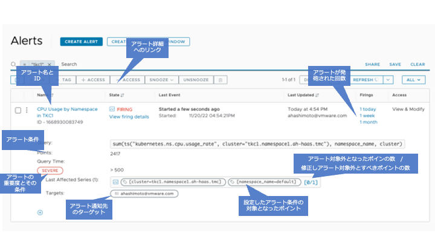Open the three-dot menu for the alert row
Image resolution: width=435 pixels, height=245 pixels.
pyautogui.click(x=27, y=110)
